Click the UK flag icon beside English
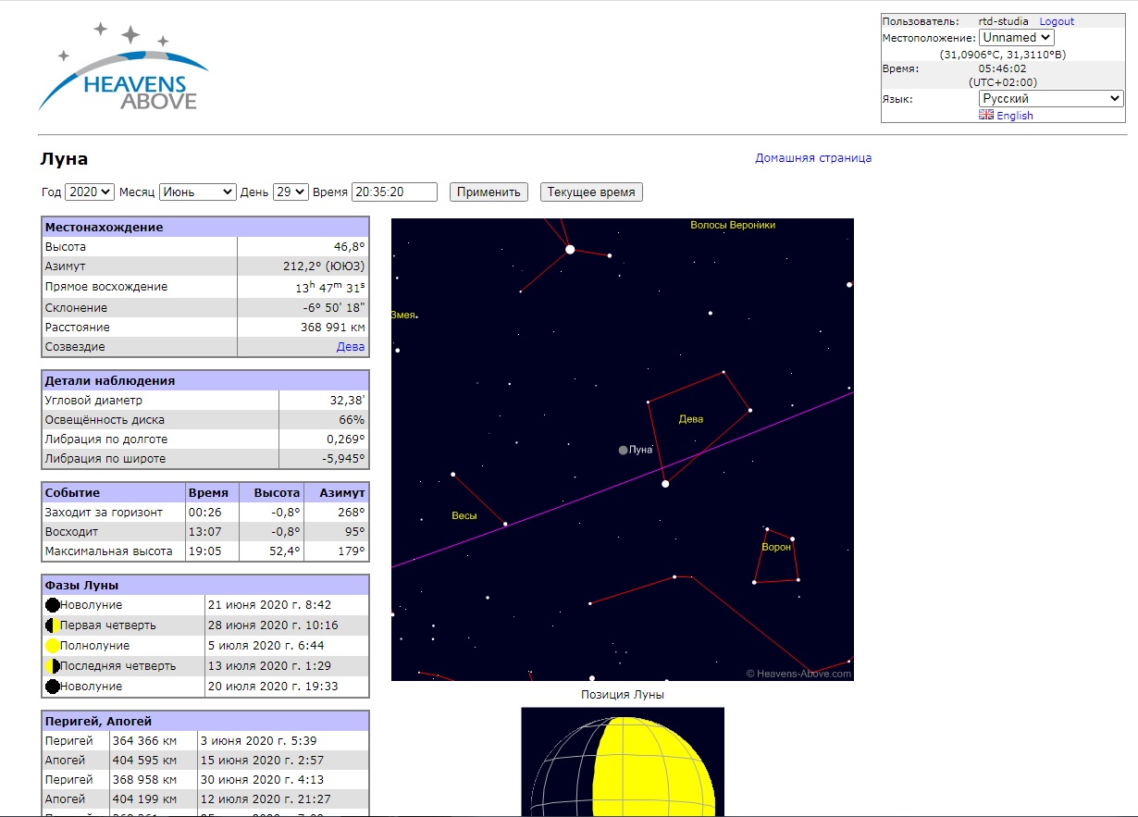 click(986, 115)
